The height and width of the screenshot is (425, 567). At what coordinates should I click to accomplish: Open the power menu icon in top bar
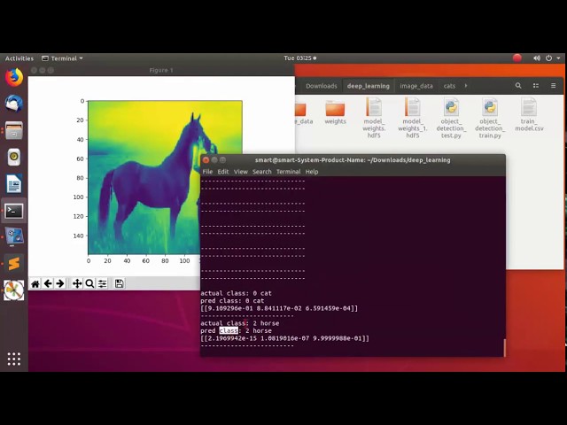549,58
